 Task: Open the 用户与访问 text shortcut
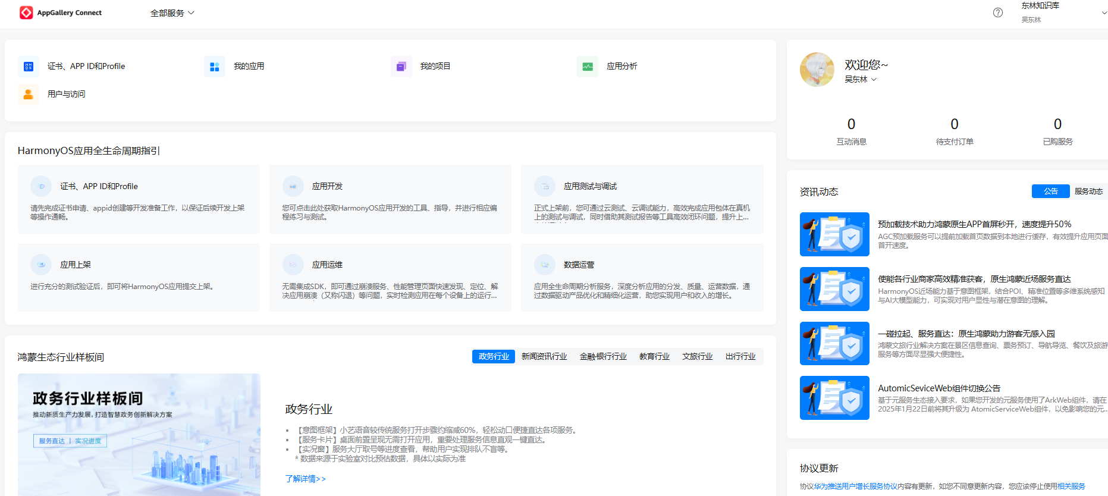[67, 95]
